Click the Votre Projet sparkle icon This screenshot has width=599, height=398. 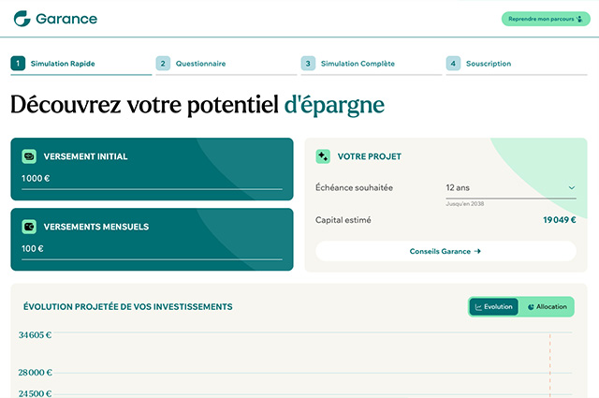[x=323, y=156]
